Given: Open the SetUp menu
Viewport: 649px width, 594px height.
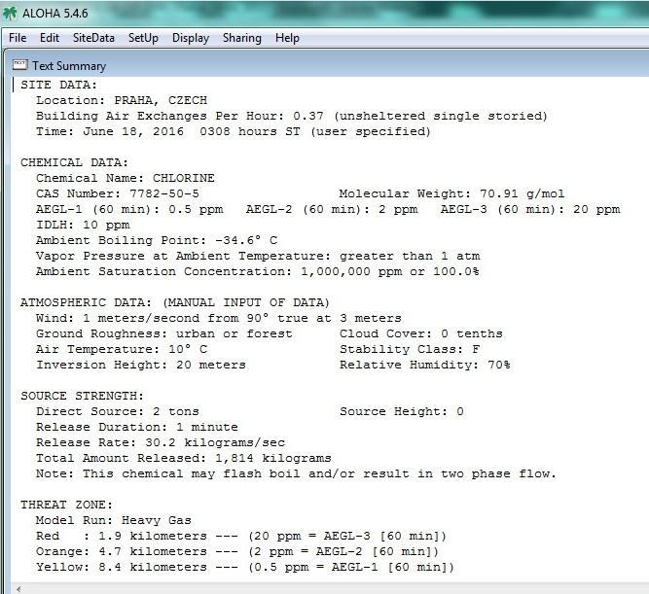Looking at the screenshot, I should pos(143,38).
